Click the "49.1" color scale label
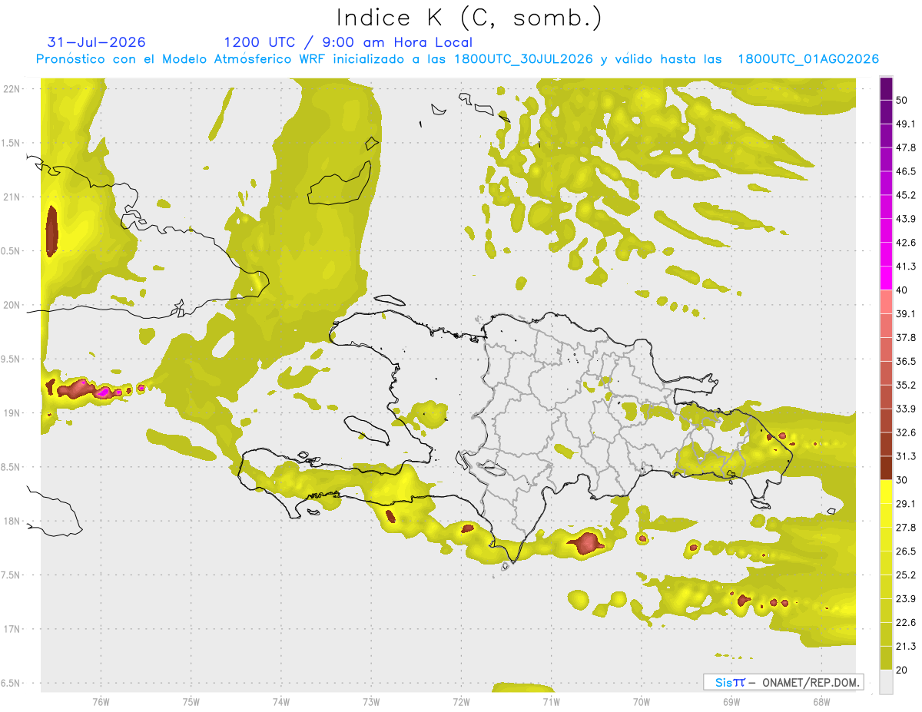Viewport: 922px width, 712px height. [906, 124]
